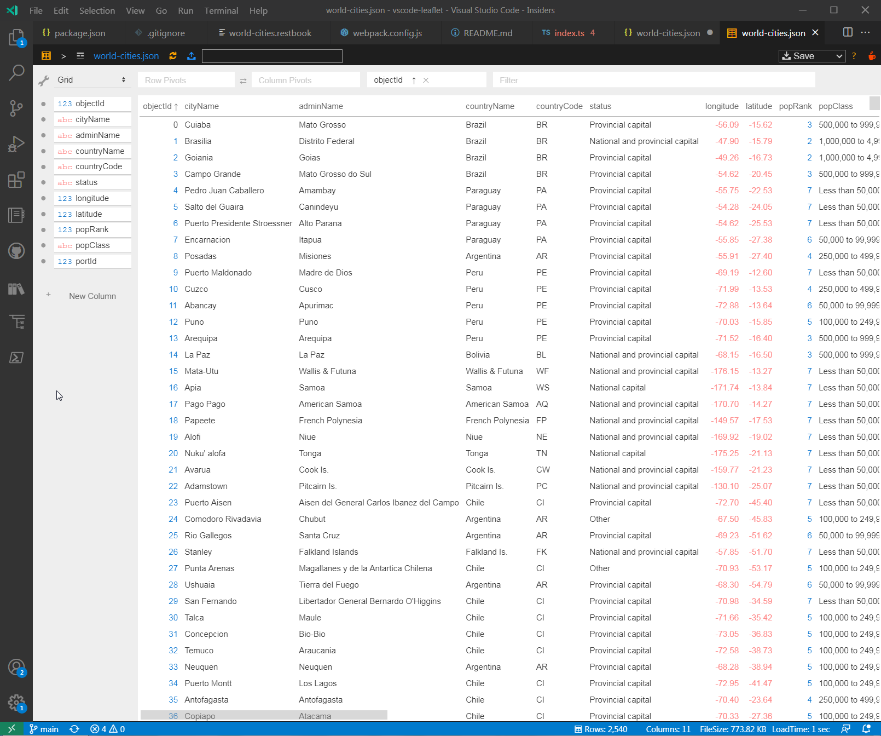This screenshot has height=736, width=881.
Task: Open the Source Control view
Action: pyautogui.click(x=16, y=108)
